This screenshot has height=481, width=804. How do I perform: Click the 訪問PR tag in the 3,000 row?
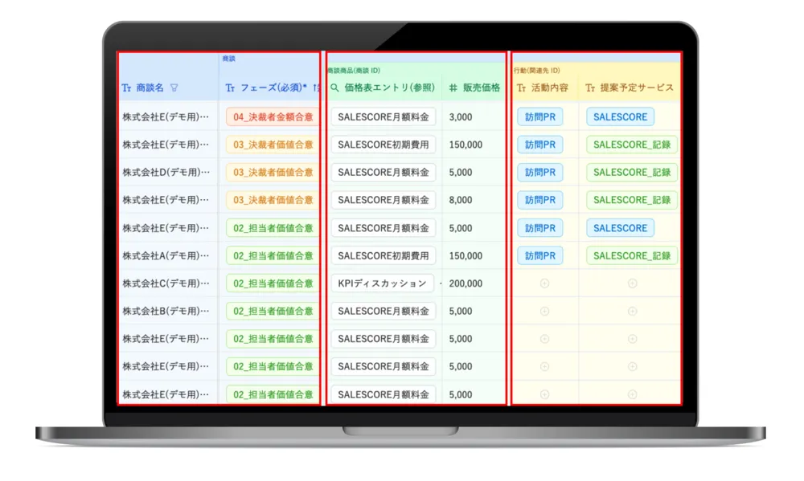pyautogui.click(x=539, y=117)
